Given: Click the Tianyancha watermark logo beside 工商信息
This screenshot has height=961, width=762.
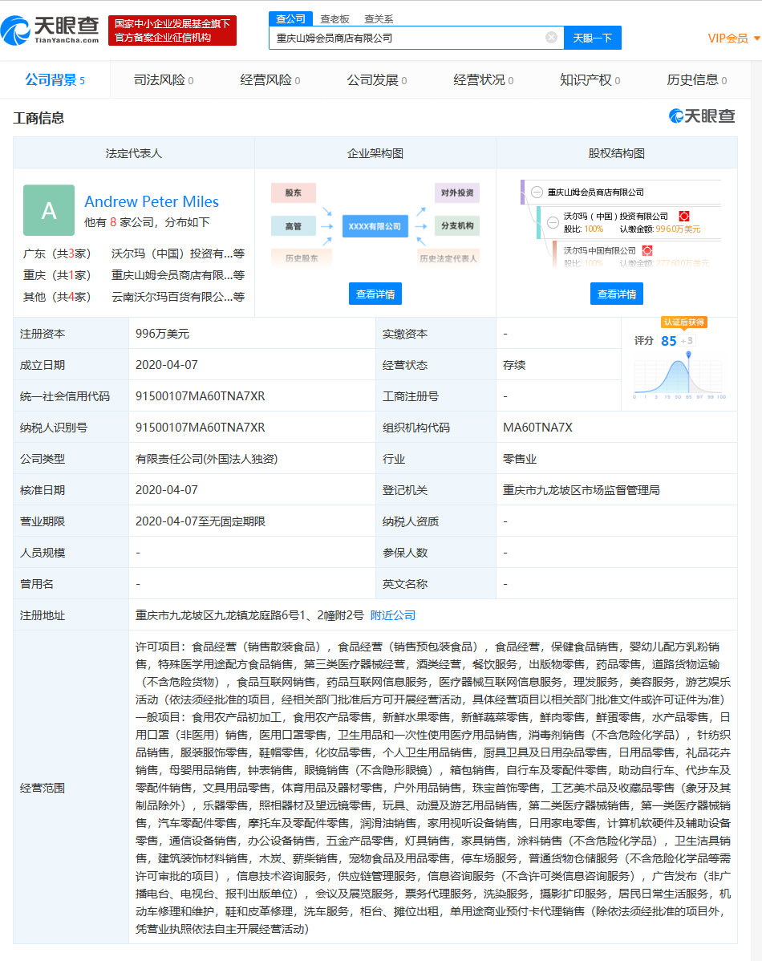Looking at the screenshot, I should [x=702, y=116].
